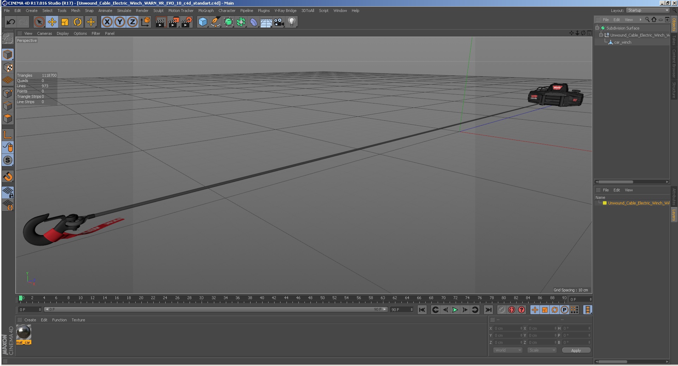Switch to Edges mode
The width and height of the screenshot is (678, 366).
click(8, 106)
